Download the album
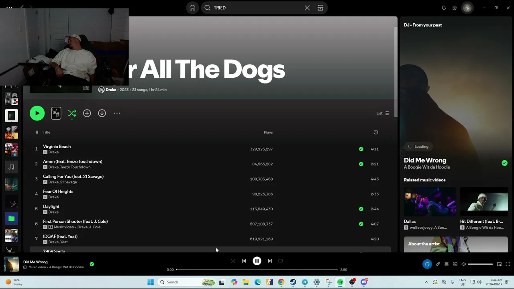 tap(102, 113)
